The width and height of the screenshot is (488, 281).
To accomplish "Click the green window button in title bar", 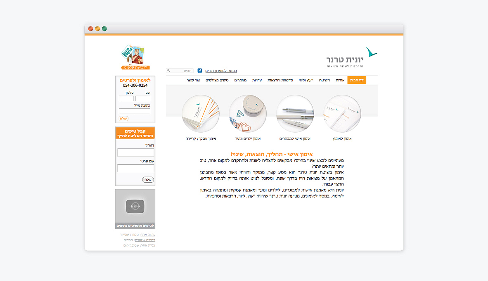I will click(104, 29).
